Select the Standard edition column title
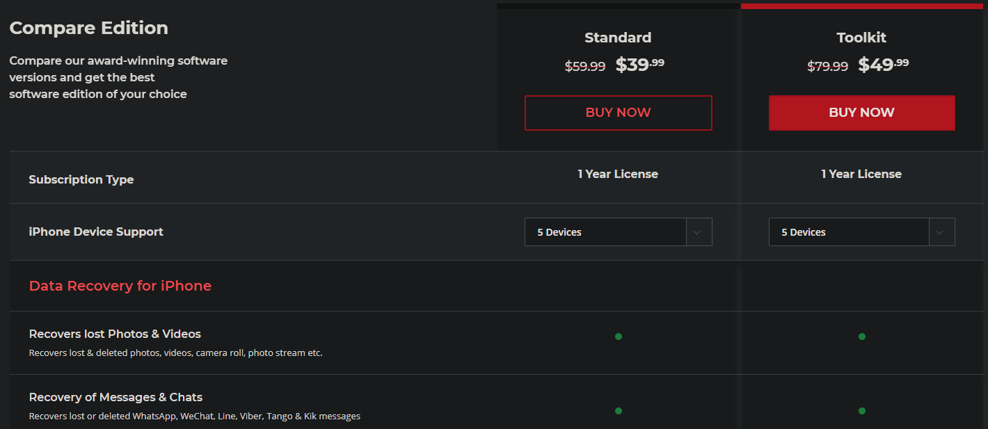The width and height of the screenshot is (988, 429). pos(618,38)
